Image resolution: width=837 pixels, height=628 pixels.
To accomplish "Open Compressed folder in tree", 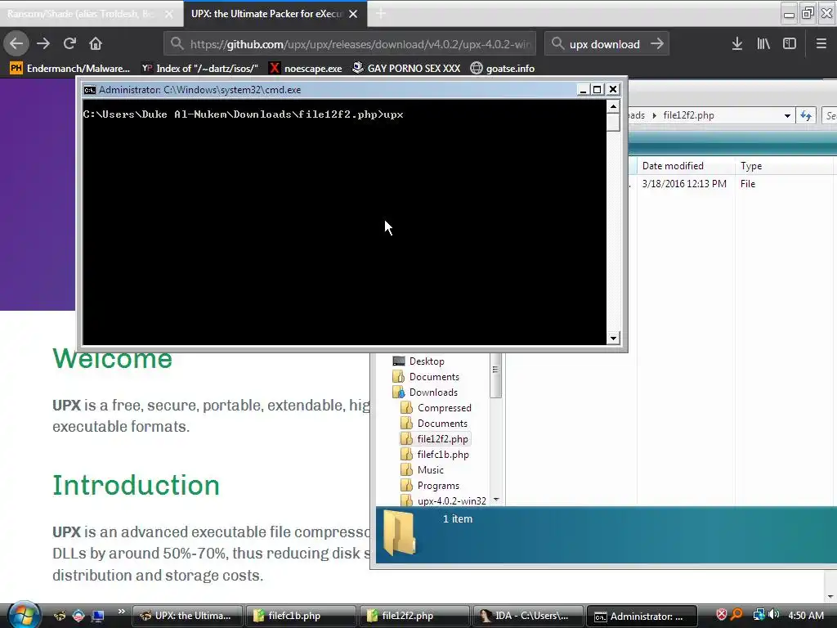I will pos(436,408).
